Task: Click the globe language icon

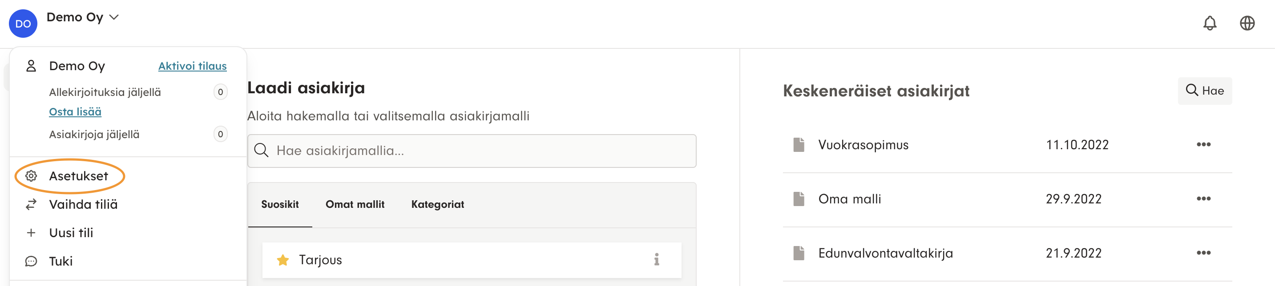Action: [x=1247, y=23]
